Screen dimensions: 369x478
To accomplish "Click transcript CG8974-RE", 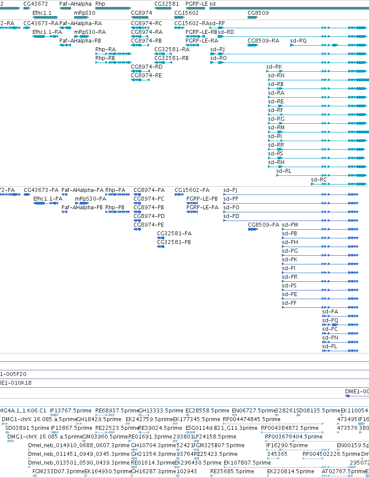I will [147, 76].
